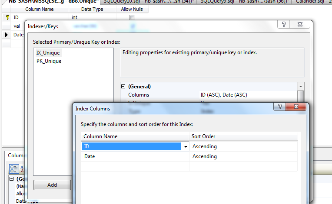The height and width of the screenshot is (204, 332).
Task: Click the ID column name in table designer
Action: [16, 17]
